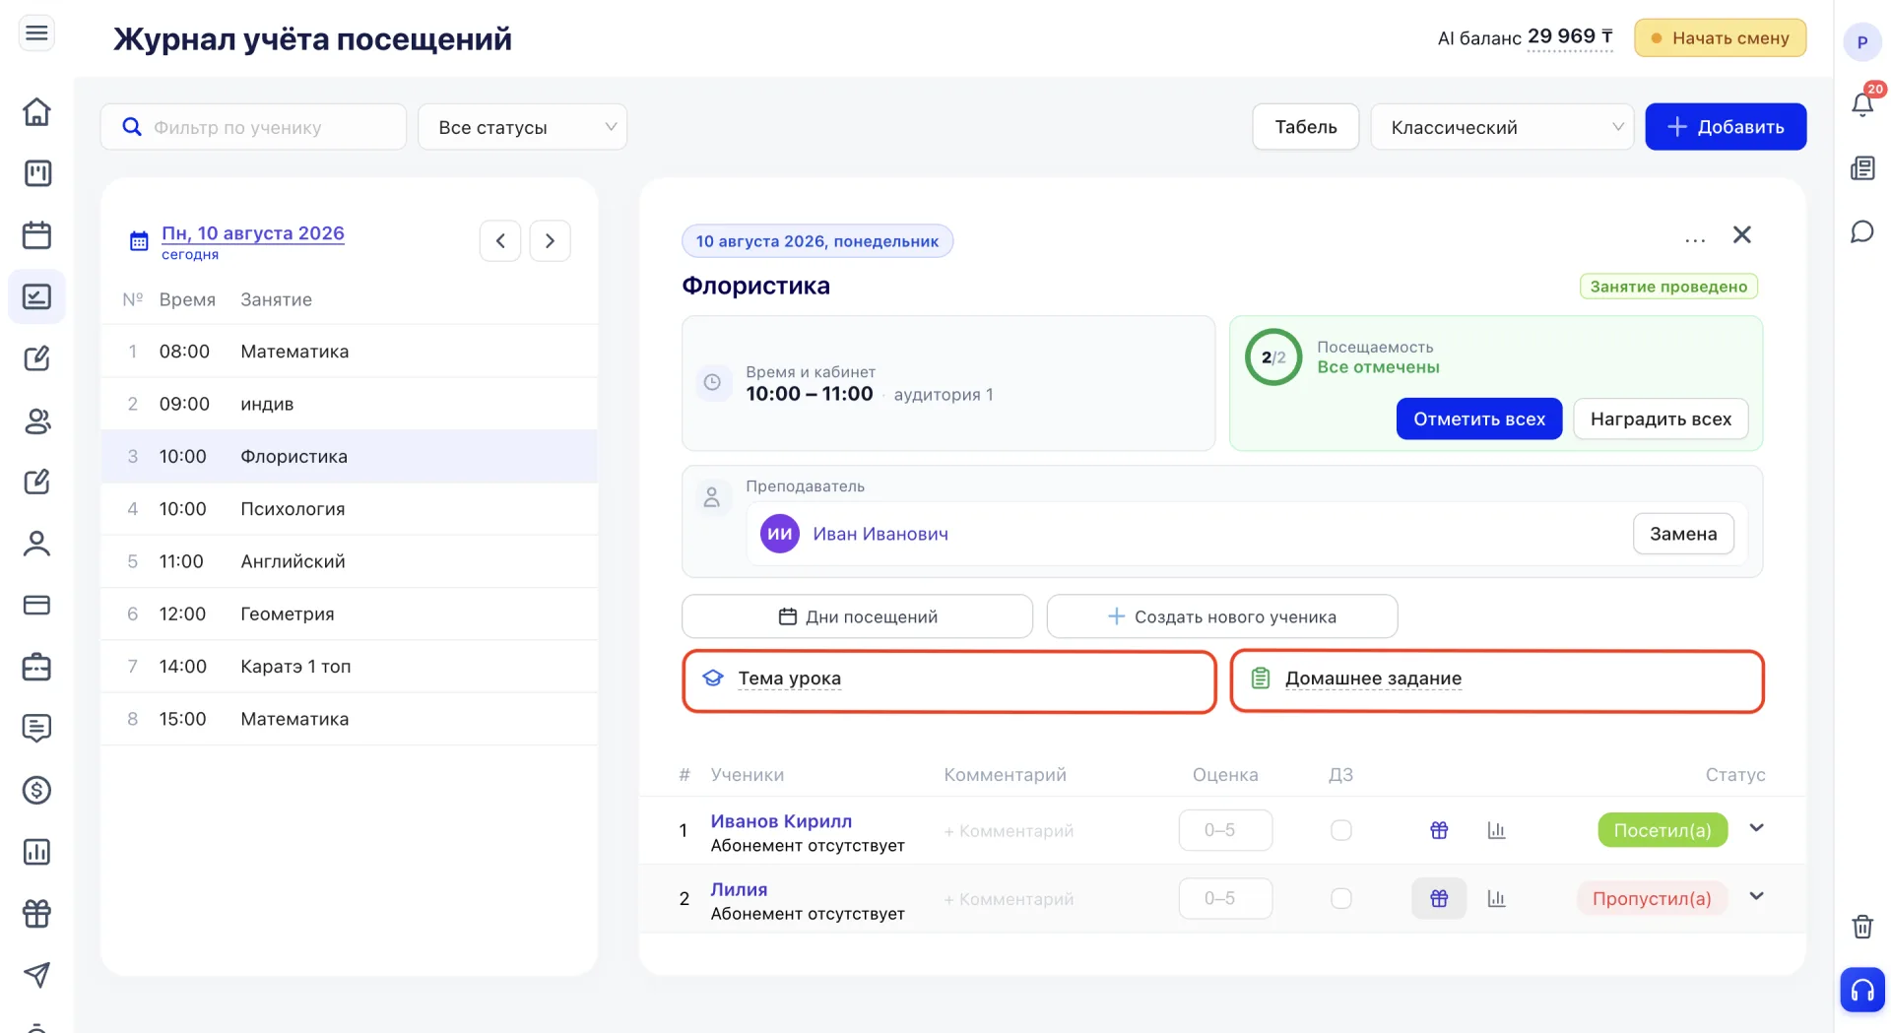Open student Лилия link
Screen dimensions: 1891x1033
[x=739, y=889]
